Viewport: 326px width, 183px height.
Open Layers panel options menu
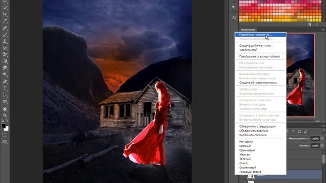[323, 126]
